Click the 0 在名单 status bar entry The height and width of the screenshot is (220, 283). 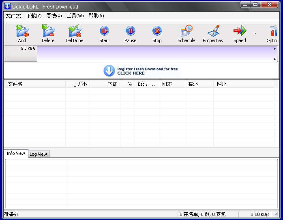(202, 214)
